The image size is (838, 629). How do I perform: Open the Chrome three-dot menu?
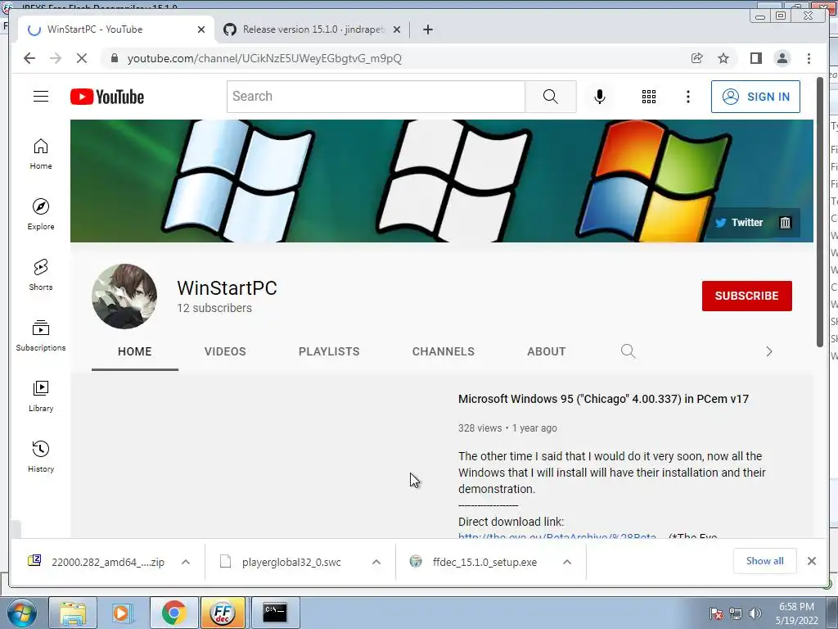[809, 58]
